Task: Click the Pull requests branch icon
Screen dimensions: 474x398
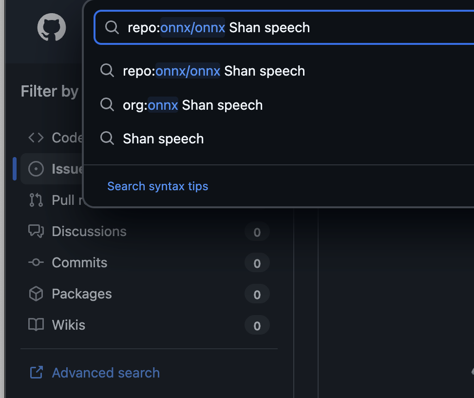Action: pyautogui.click(x=36, y=200)
